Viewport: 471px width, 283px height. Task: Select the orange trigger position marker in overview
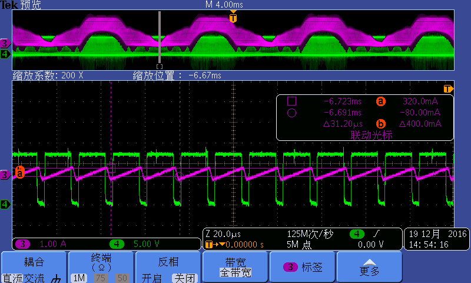(233, 18)
